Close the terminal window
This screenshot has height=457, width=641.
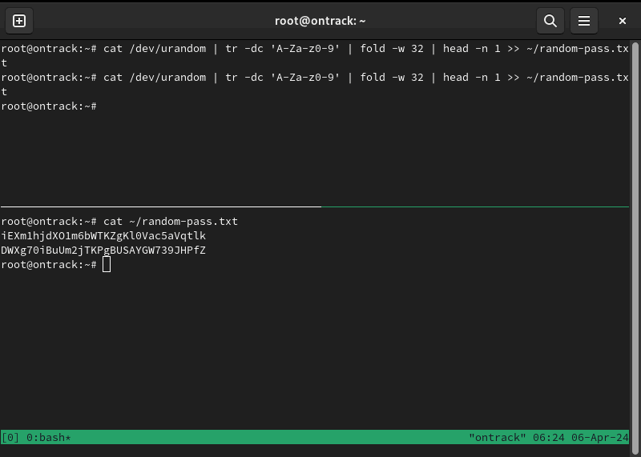(623, 21)
